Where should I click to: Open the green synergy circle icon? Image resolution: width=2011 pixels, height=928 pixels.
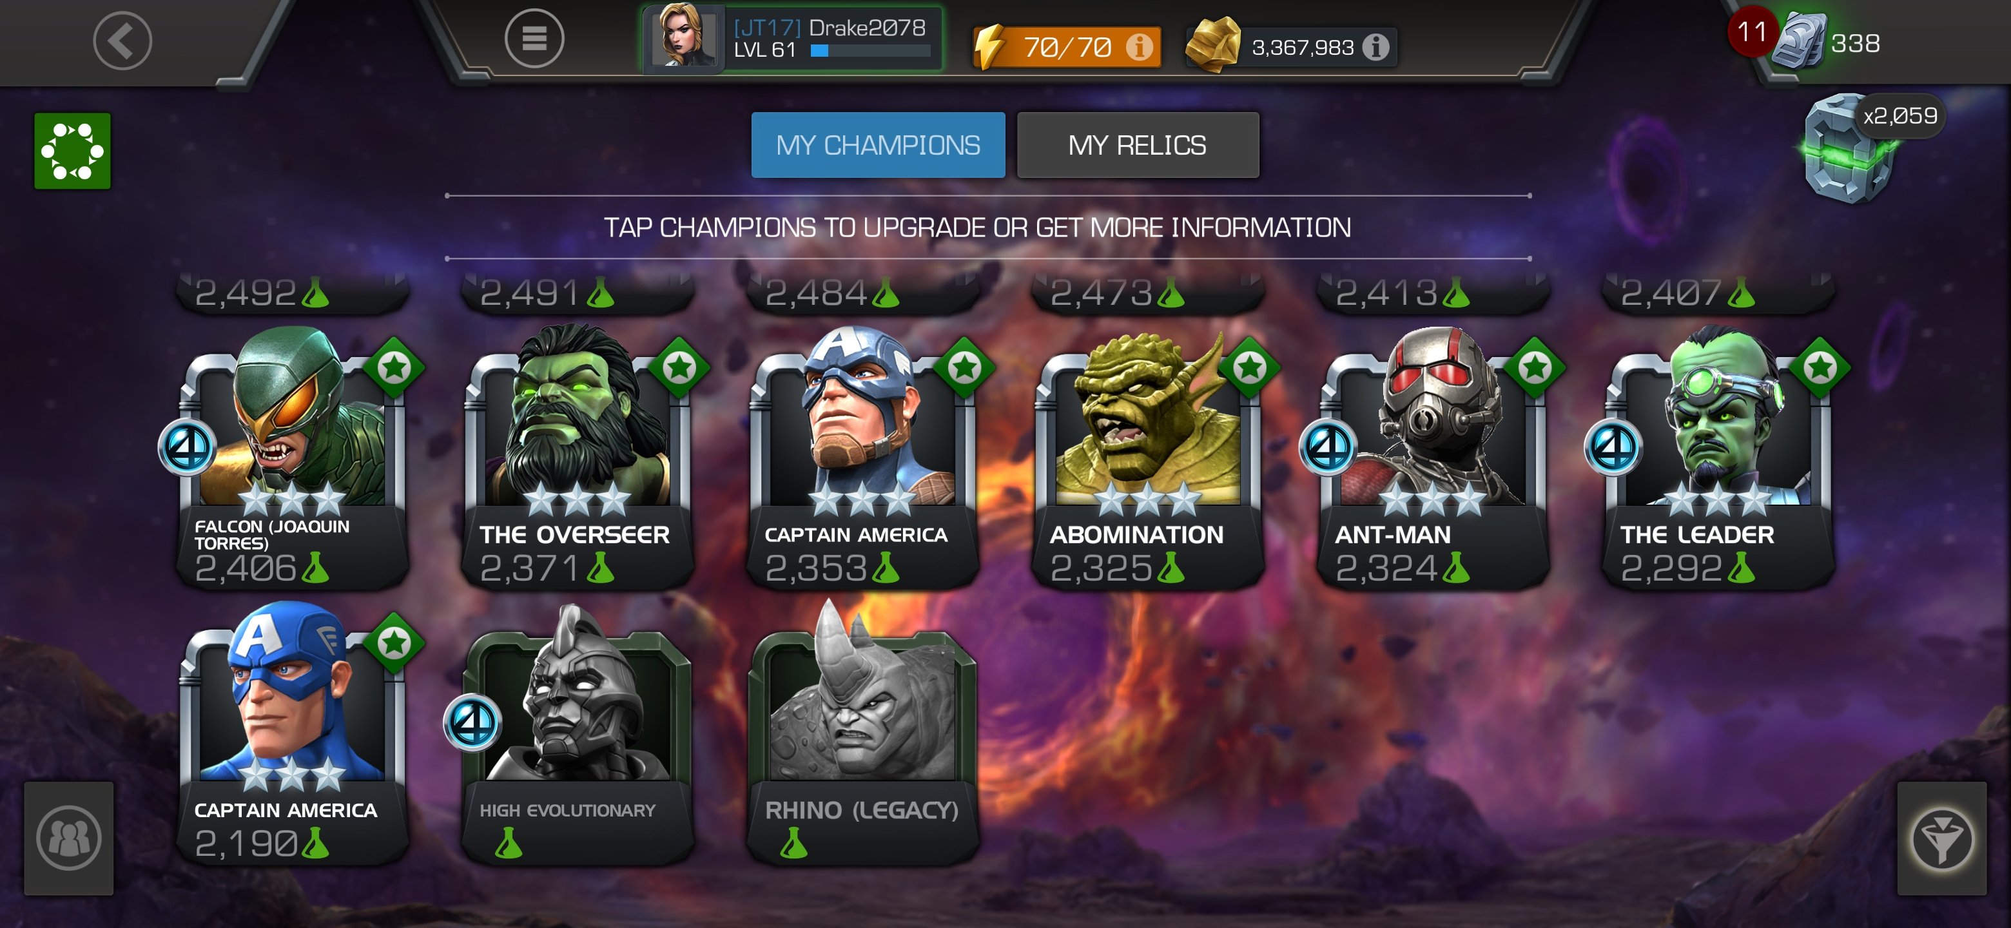(72, 151)
